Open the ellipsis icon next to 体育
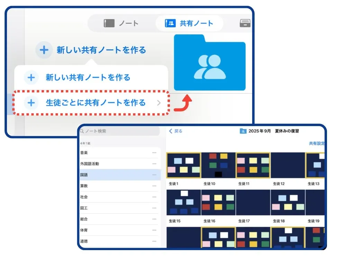Image resolution: width=346 pixels, height=256 pixels. [155, 230]
